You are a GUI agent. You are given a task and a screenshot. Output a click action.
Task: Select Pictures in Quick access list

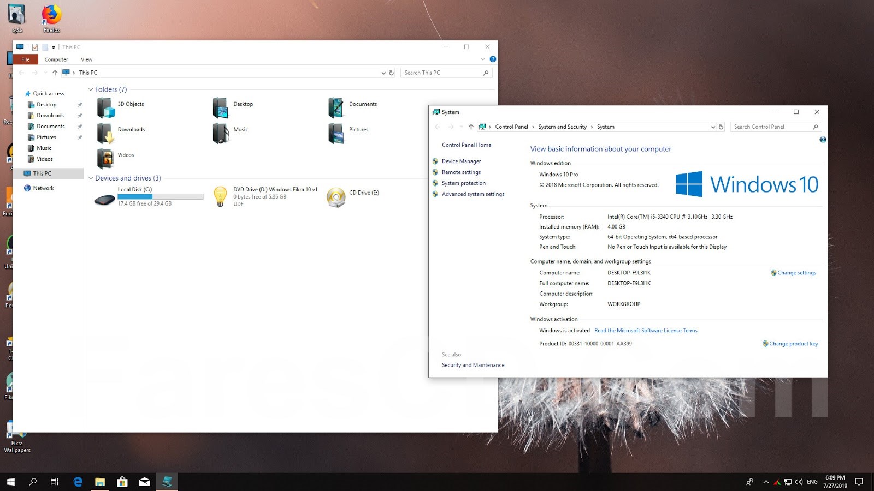[46, 137]
